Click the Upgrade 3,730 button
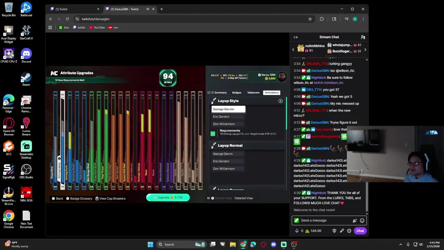 (168, 198)
